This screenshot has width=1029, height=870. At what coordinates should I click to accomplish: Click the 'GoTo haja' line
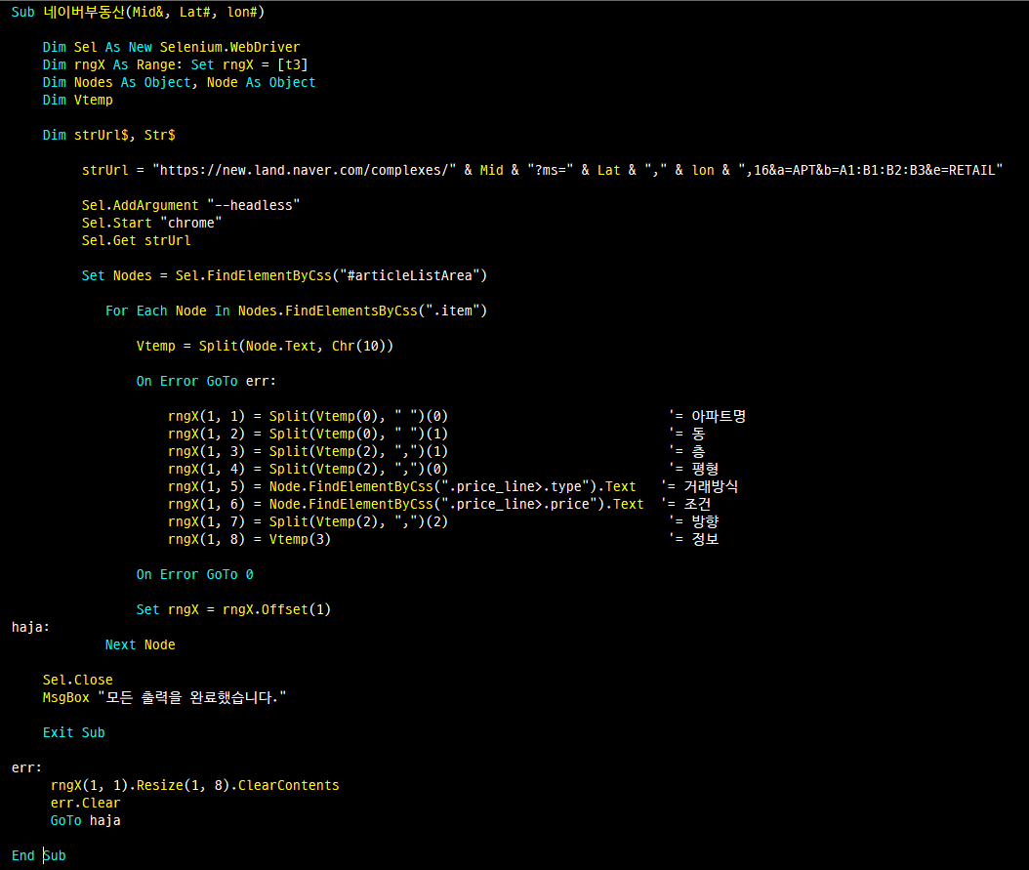[85, 821]
